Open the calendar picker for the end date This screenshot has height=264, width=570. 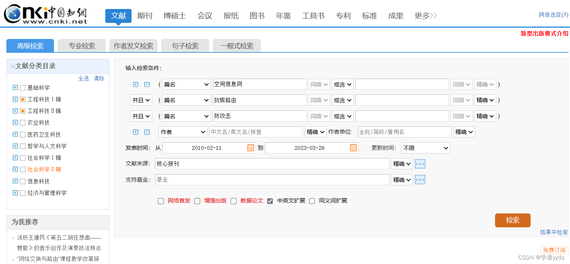(x=353, y=148)
